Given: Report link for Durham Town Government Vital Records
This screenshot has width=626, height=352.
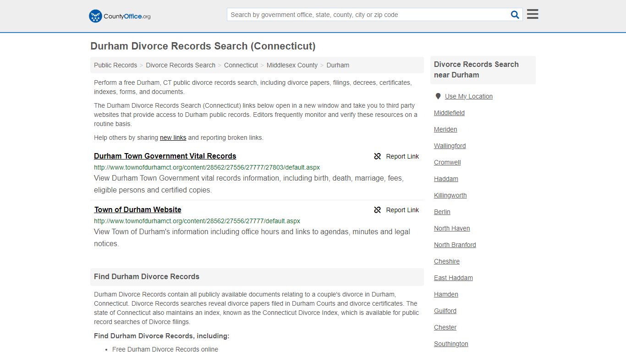Looking at the screenshot, I should click(x=396, y=156).
